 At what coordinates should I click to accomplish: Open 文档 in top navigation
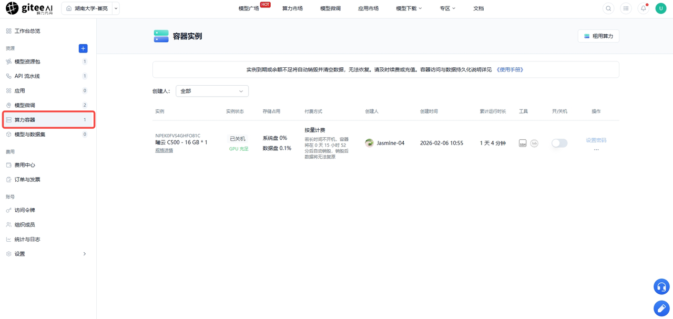coord(478,8)
